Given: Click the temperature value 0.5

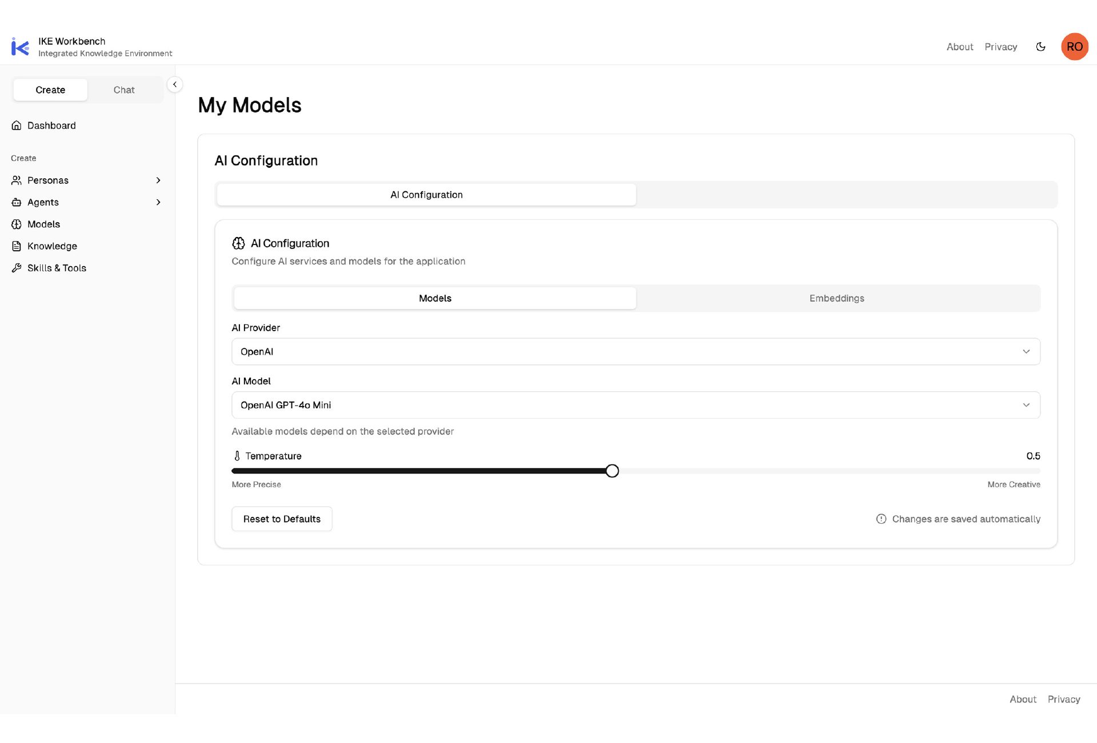Looking at the screenshot, I should (1033, 456).
